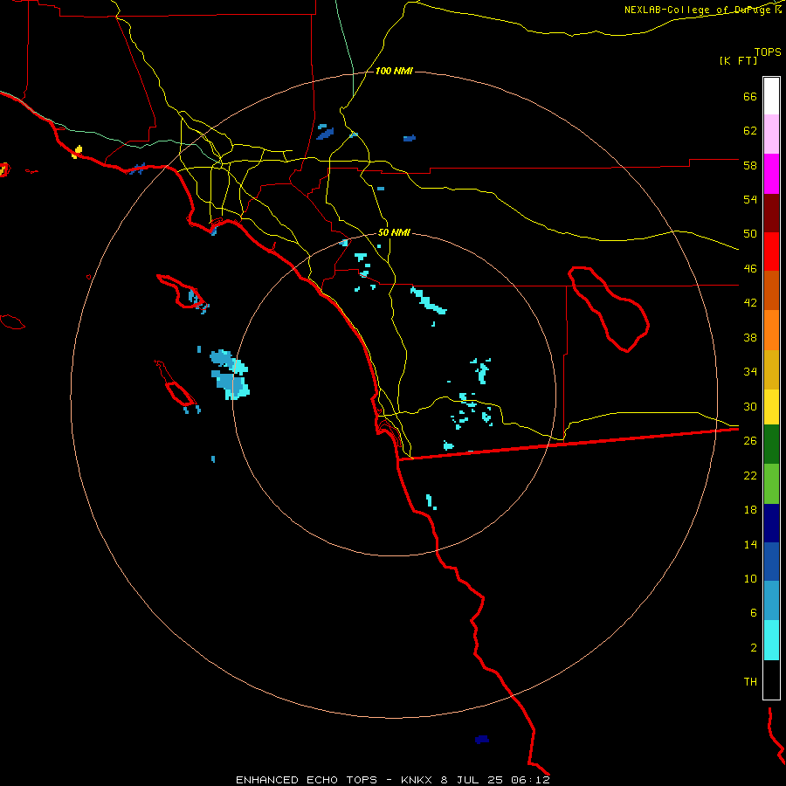This screenshot has width=786, height=786.
Task: Click the "50 NMI" range ring label
Action: 394,232
